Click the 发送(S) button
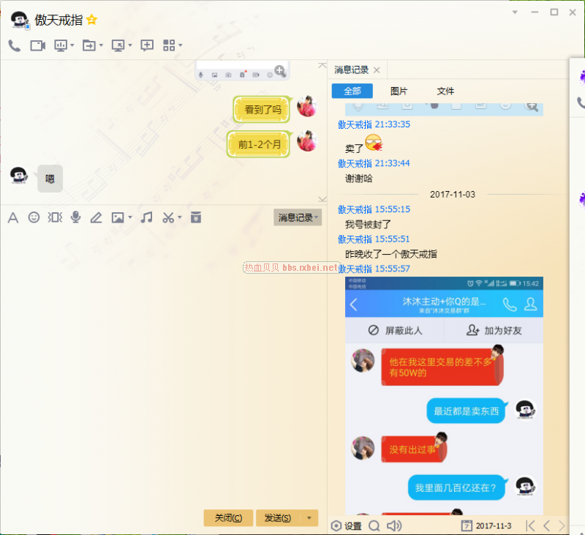The height and width of the screenshot is (535, 585). (x=277, y=518)
